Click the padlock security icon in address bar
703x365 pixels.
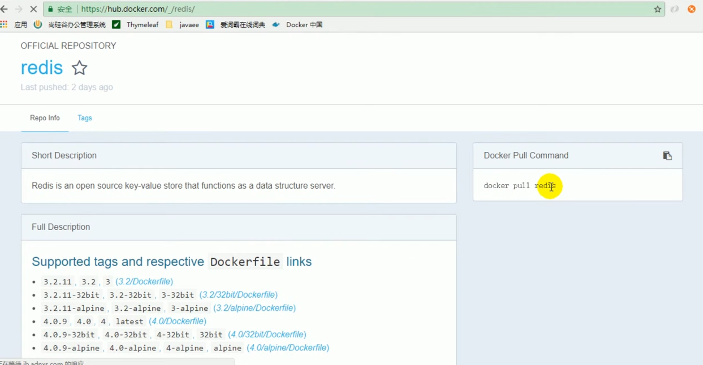(x=50, y=9)
